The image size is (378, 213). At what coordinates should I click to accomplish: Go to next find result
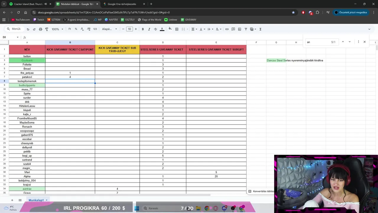pos(350,42)
